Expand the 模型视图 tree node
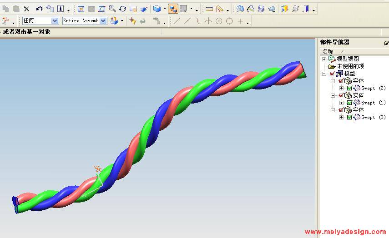 pyautogui.click(x=324, y=59)
